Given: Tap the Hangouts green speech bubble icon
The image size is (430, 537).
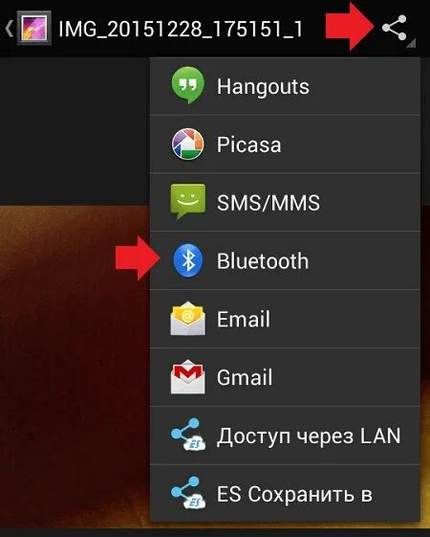Looking at the screenshot, I should [188, 85].
